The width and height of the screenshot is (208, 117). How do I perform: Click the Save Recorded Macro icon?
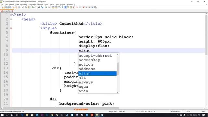95,7
